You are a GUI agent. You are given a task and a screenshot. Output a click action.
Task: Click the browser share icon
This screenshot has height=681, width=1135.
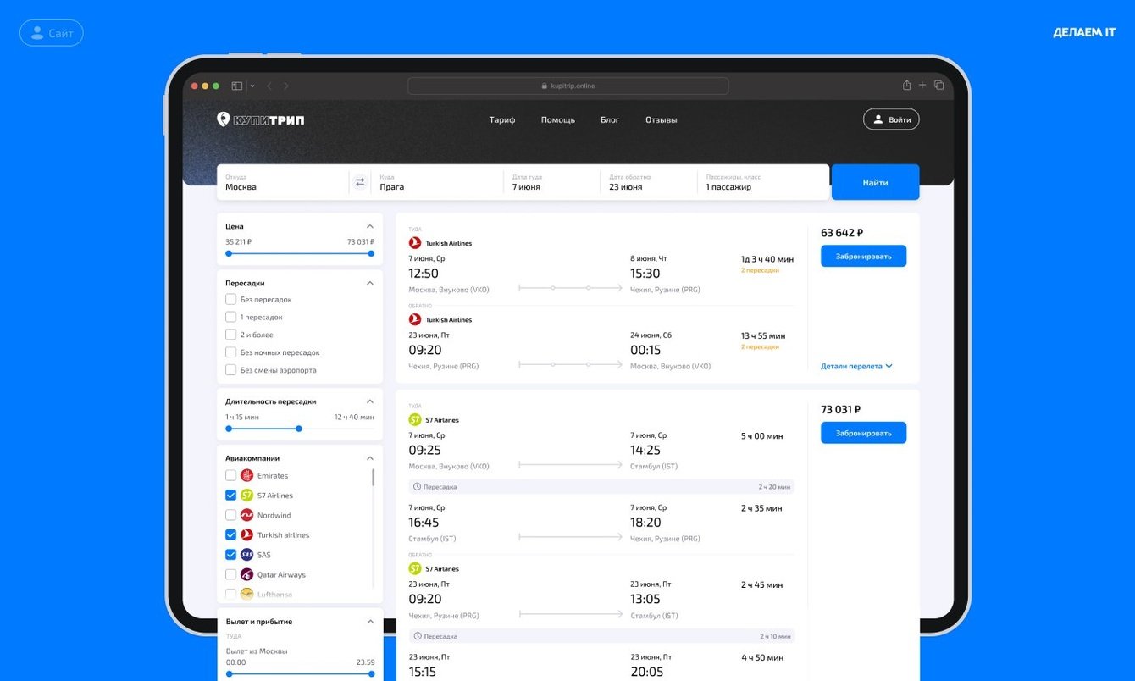coord(906,85)
